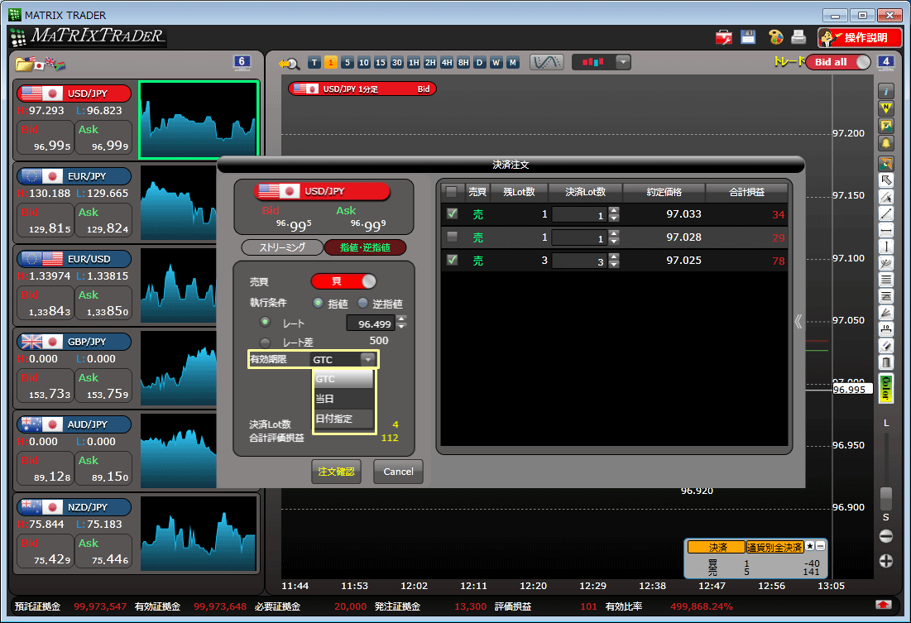Open the yellow-green Color swatch button
This screenshot has height=623, width=911.
pos(885,389)
